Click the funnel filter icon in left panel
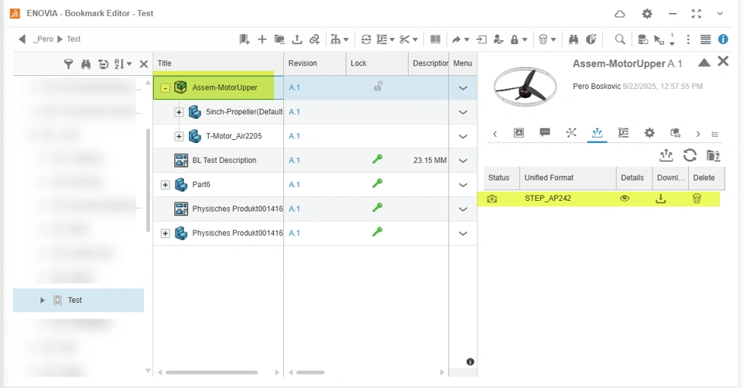The width and height of the screenshot is (743, 388). pos(69,64)
